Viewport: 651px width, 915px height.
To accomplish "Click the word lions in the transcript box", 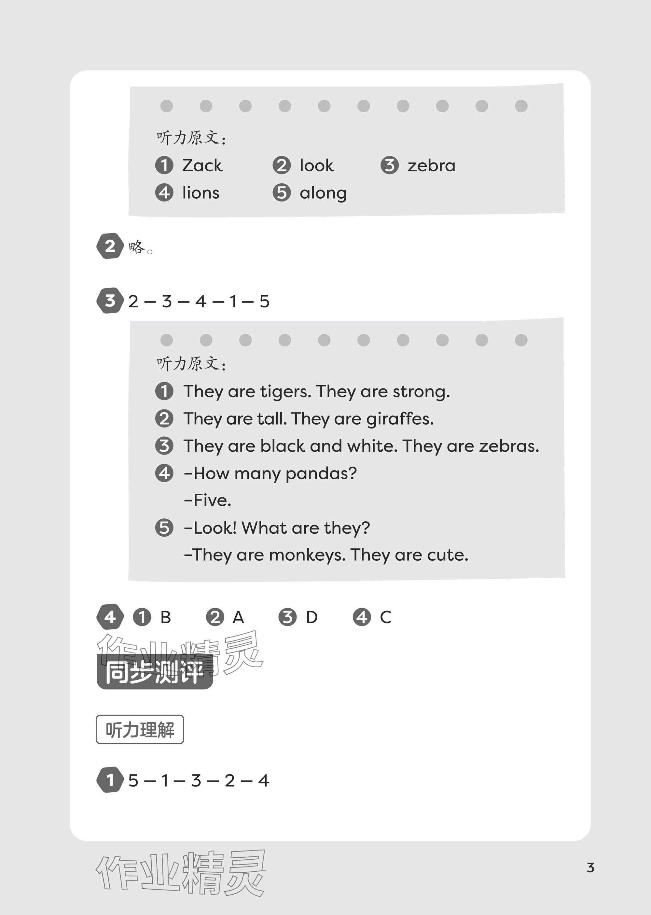I will [201, 192].
